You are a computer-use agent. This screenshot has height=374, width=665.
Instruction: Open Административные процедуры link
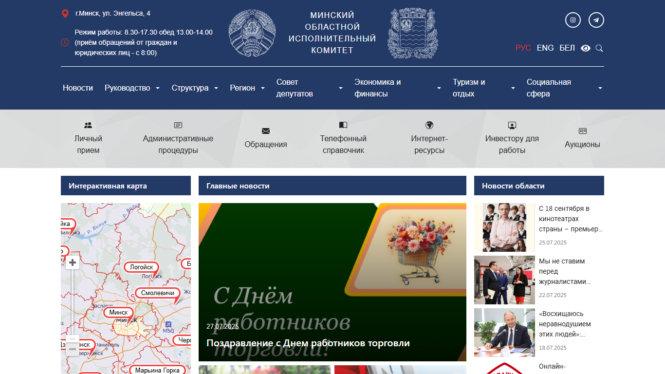pyautogui.click(x=178, y=145)
